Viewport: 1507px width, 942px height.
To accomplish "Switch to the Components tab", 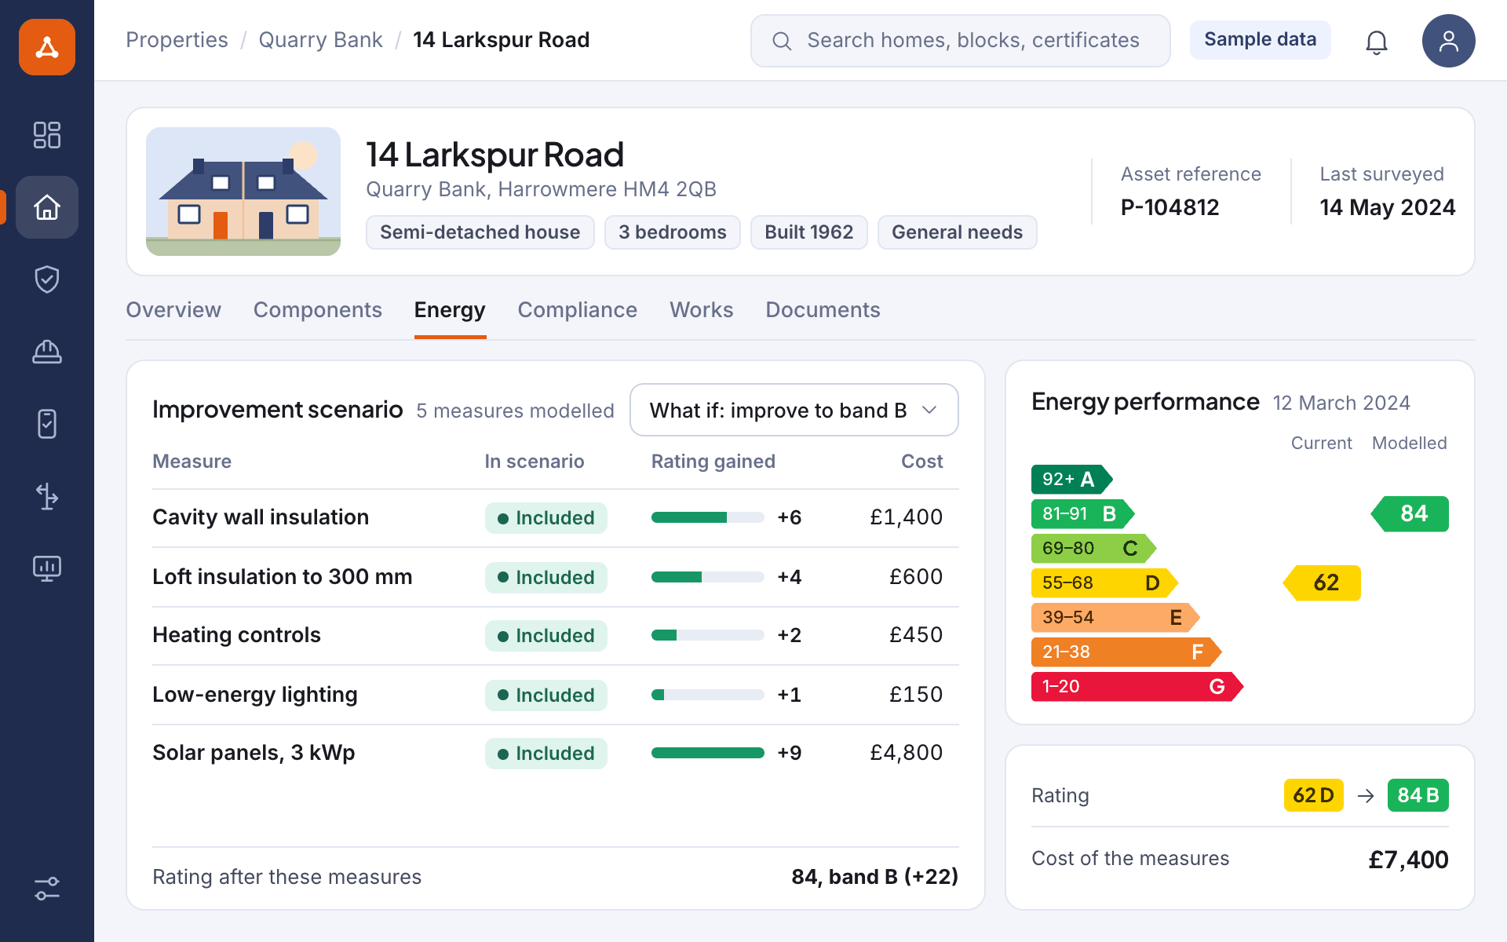I will tap(318, 310).
